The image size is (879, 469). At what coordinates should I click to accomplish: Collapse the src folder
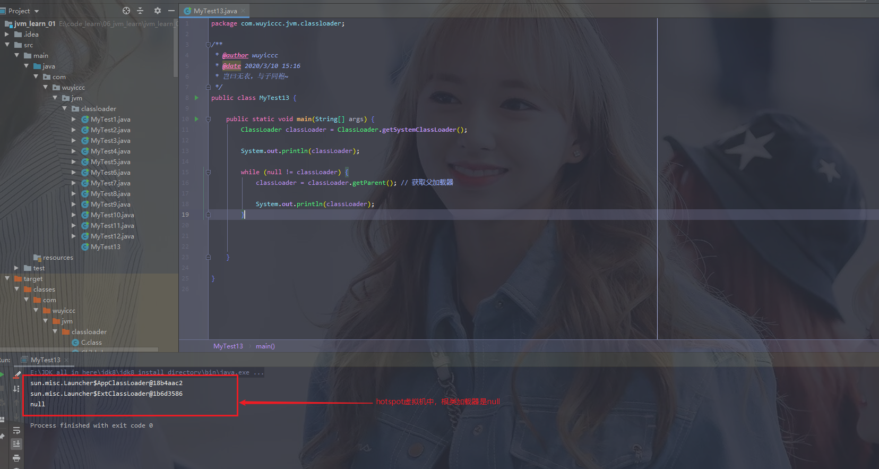pos(7,45)
